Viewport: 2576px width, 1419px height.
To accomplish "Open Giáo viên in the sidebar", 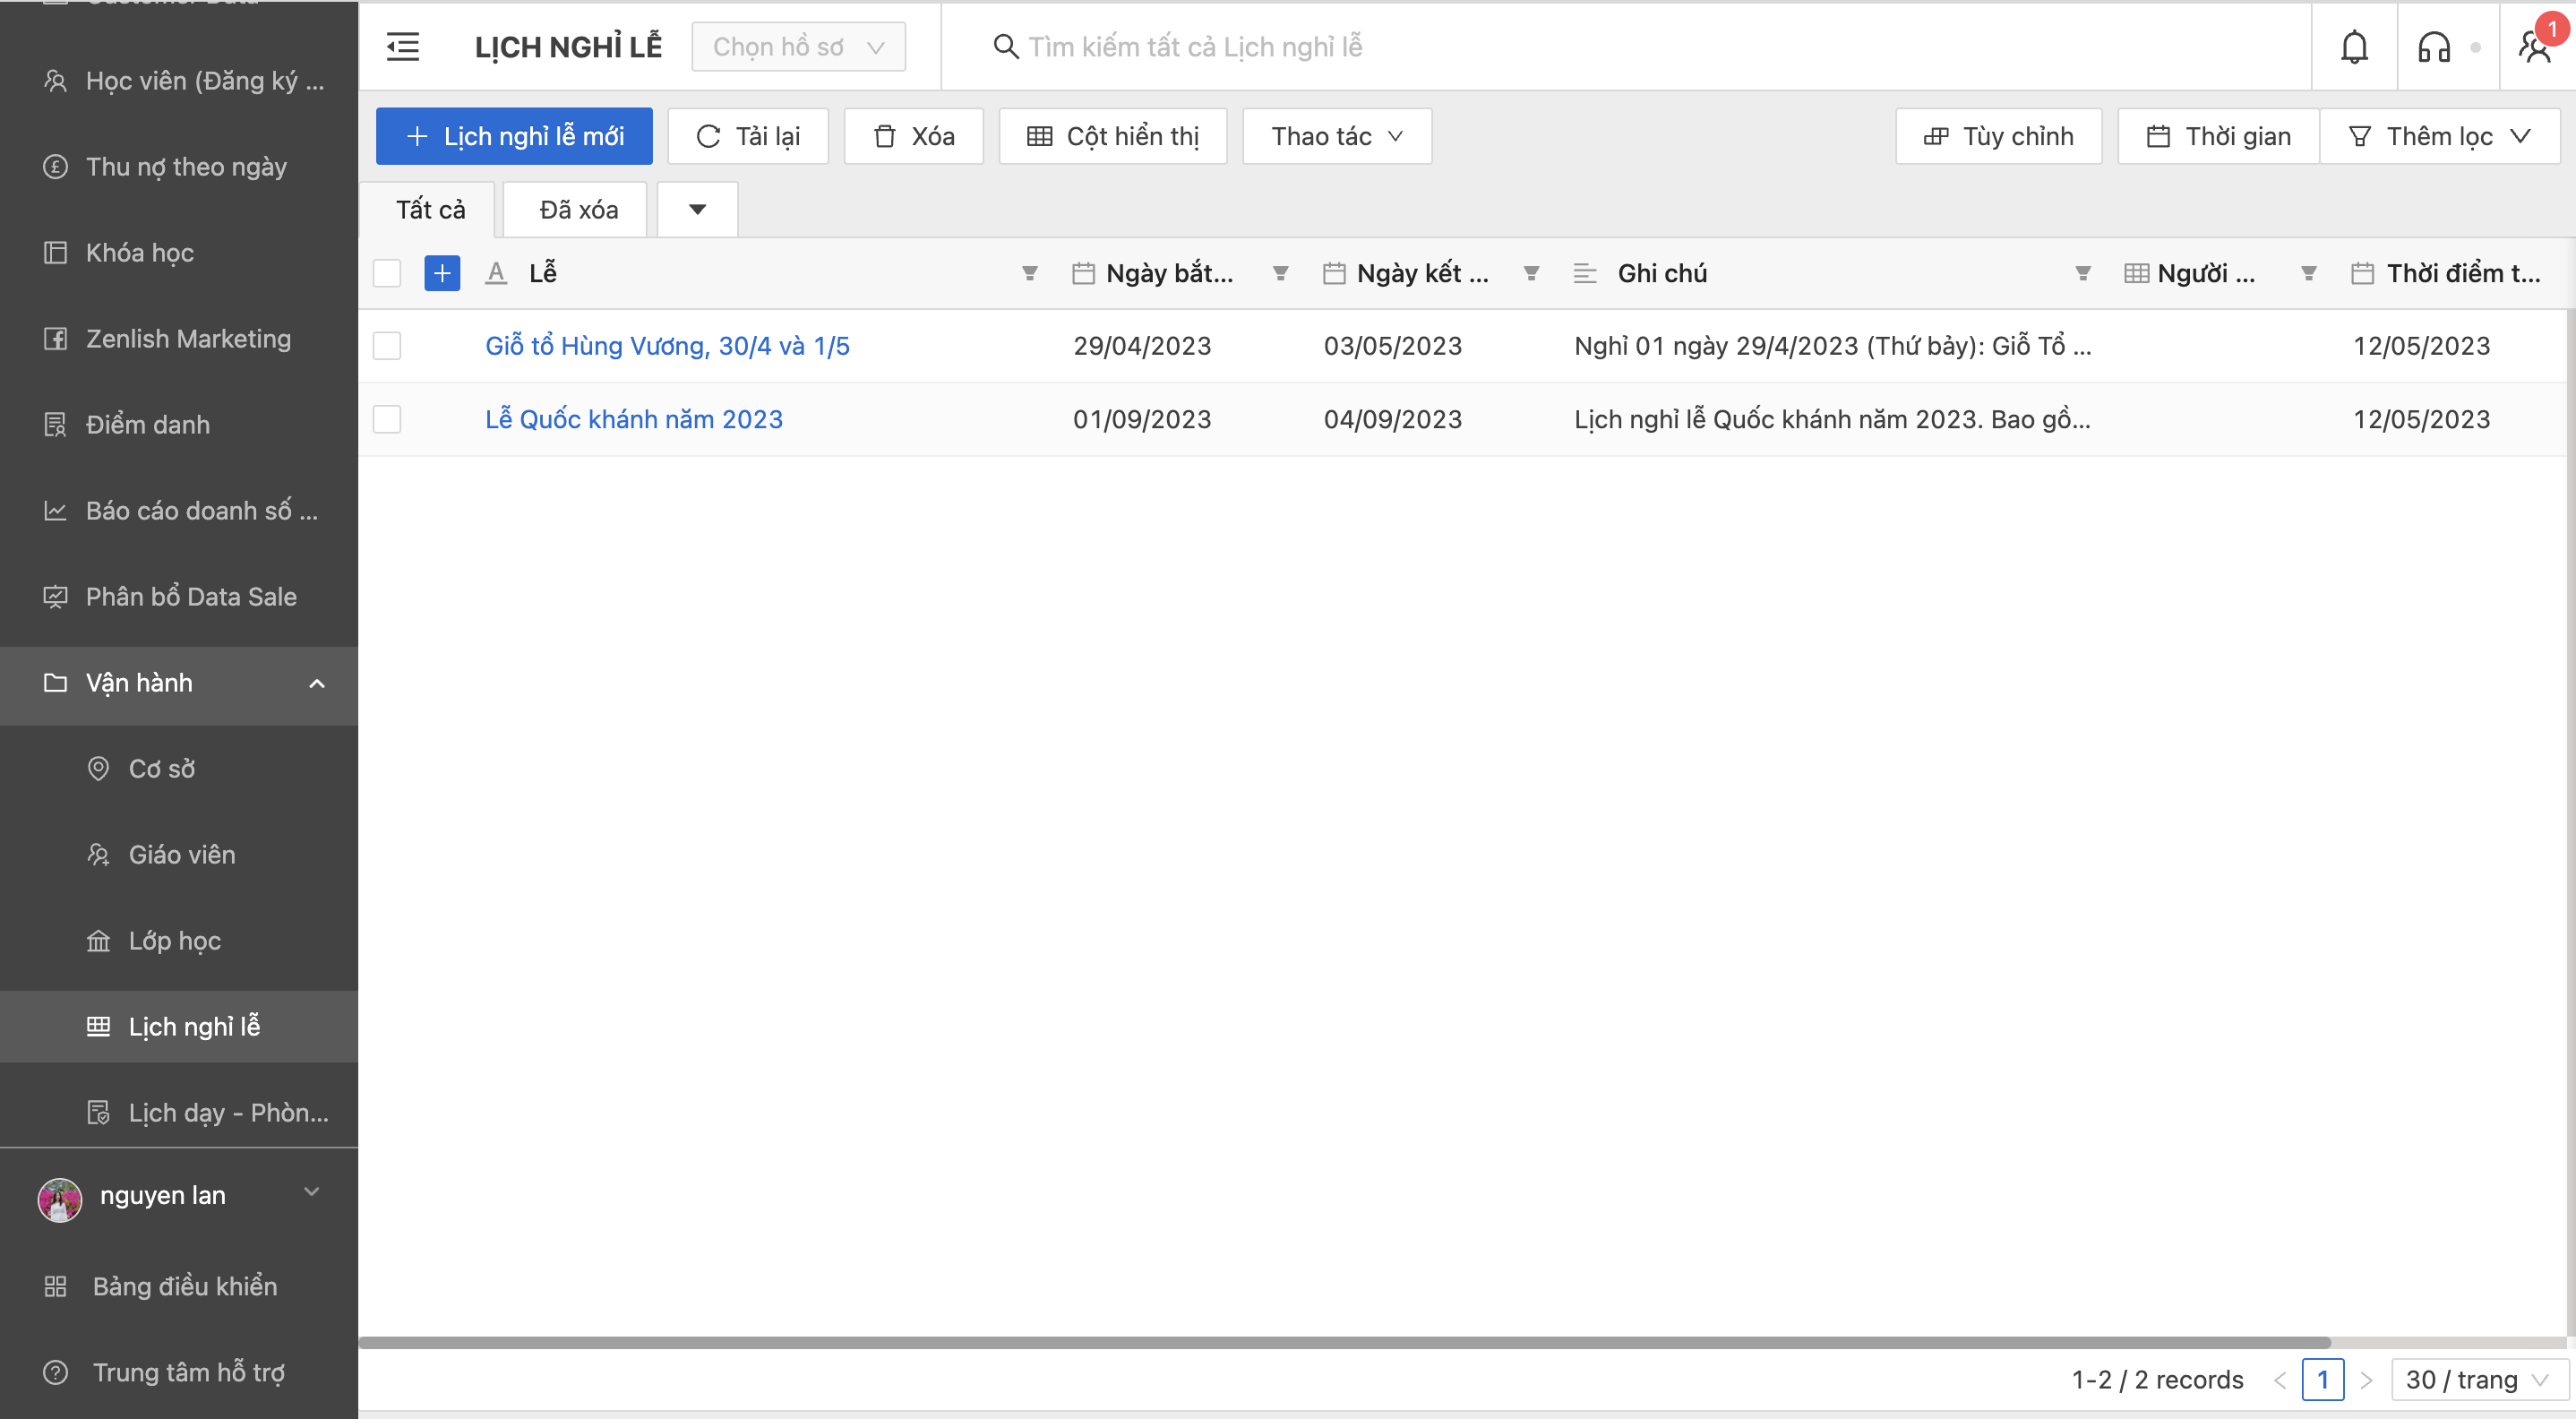I will tap(182, 855).
